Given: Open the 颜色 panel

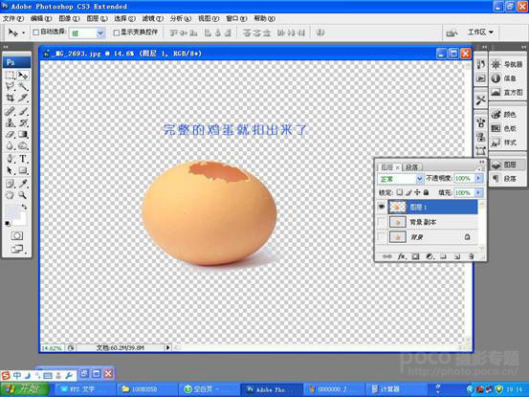Looking at the screenshot, I should point(504,115).
